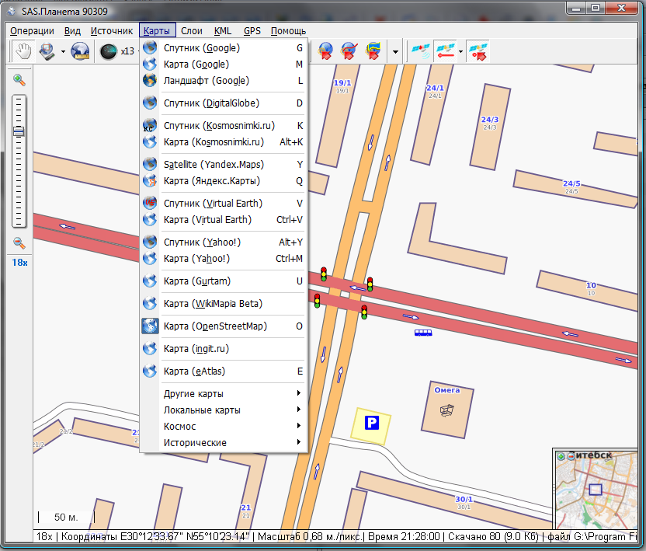Click the globe with ruler toolbar icon
646x551 pixels.
coord(80,51)
